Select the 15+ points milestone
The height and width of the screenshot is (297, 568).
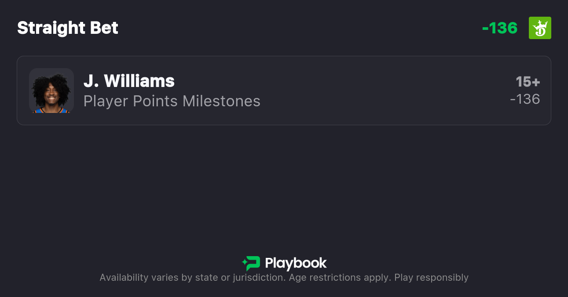click(528, 82)
